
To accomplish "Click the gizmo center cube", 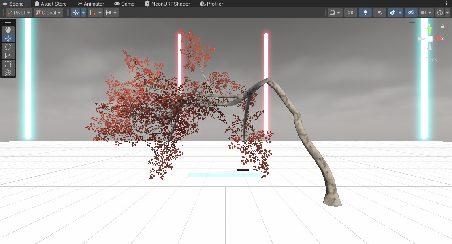I will click(430, 39).
